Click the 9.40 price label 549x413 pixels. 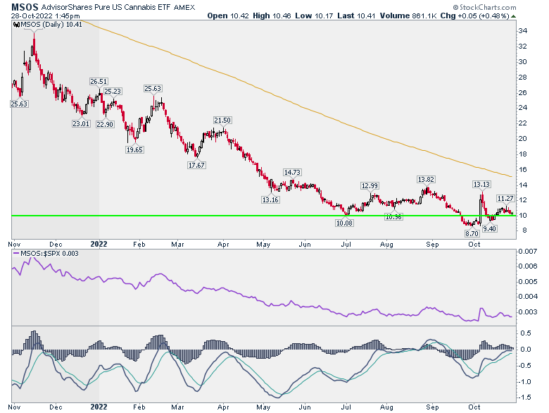[x=489, y=228]
